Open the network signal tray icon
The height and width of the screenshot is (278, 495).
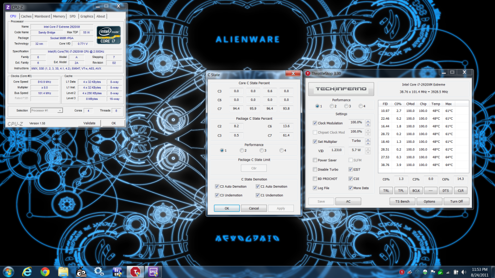coord(448,272)
